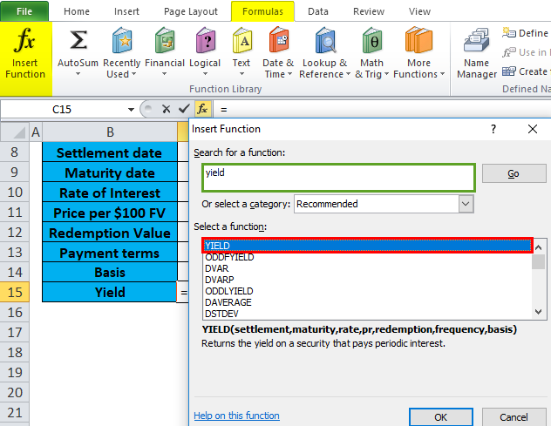Select DAVERAGE in the function list
The image size is (551, 426).
pyautogui.click(x=368, y=302)
